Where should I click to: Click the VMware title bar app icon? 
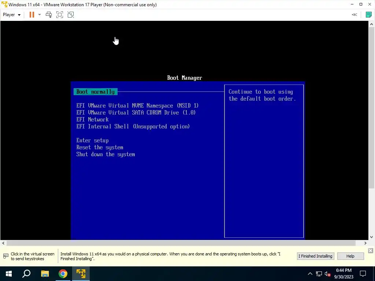point(4,4)
